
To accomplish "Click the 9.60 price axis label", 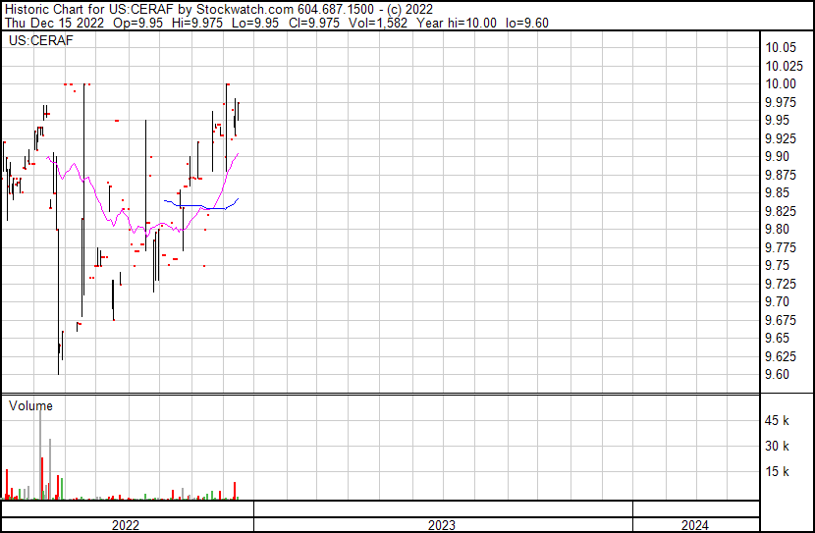I will click(779, 375).
